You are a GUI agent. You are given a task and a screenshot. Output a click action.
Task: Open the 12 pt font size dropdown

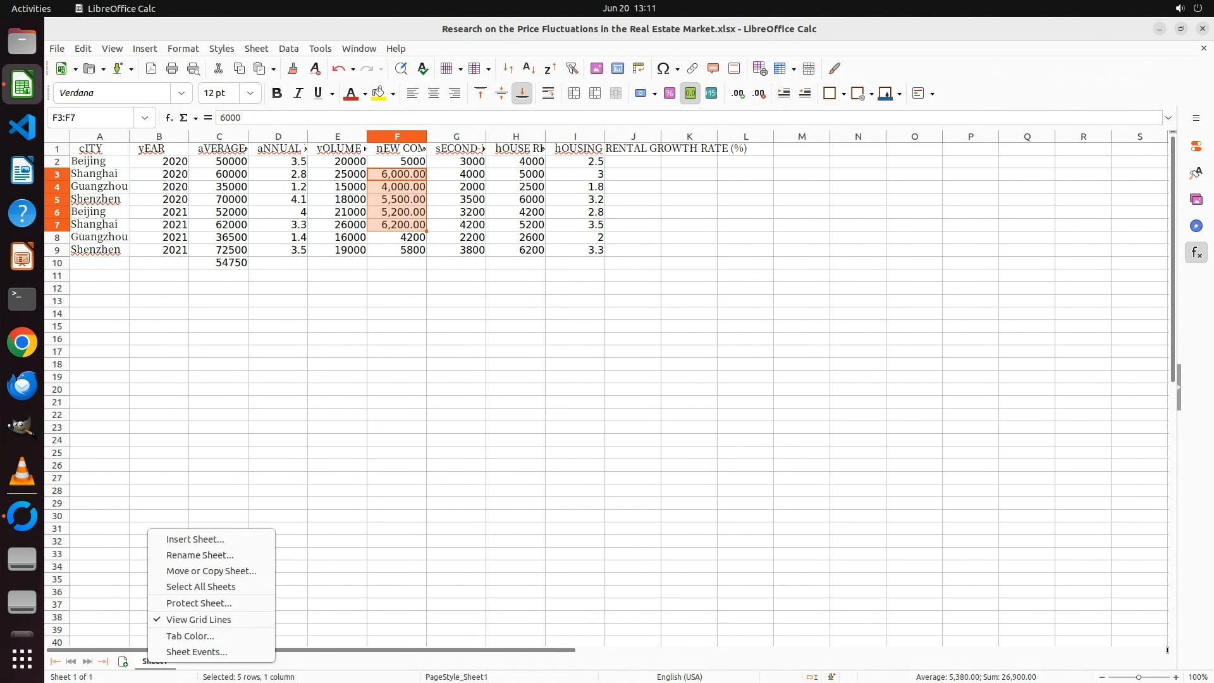[x=250, y=94]
